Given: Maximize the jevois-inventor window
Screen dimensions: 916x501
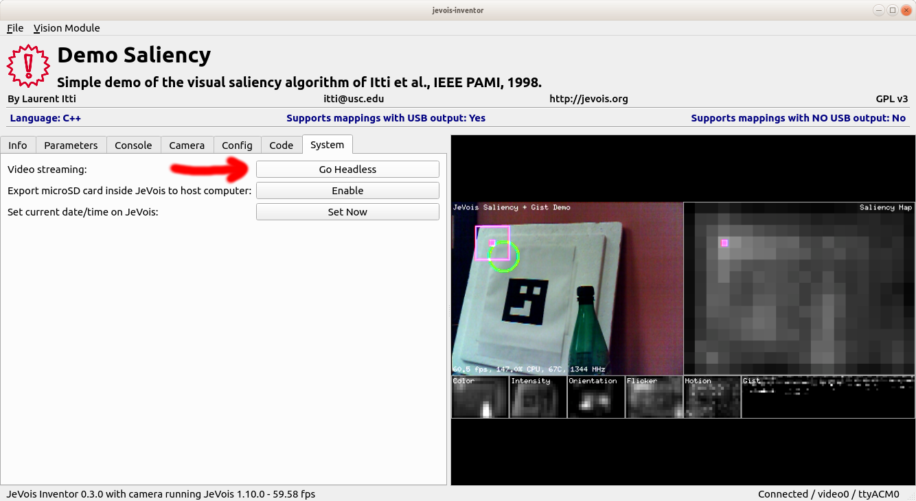Looking at the screenshot, I should pyautogui.click(x=892, y=10).
